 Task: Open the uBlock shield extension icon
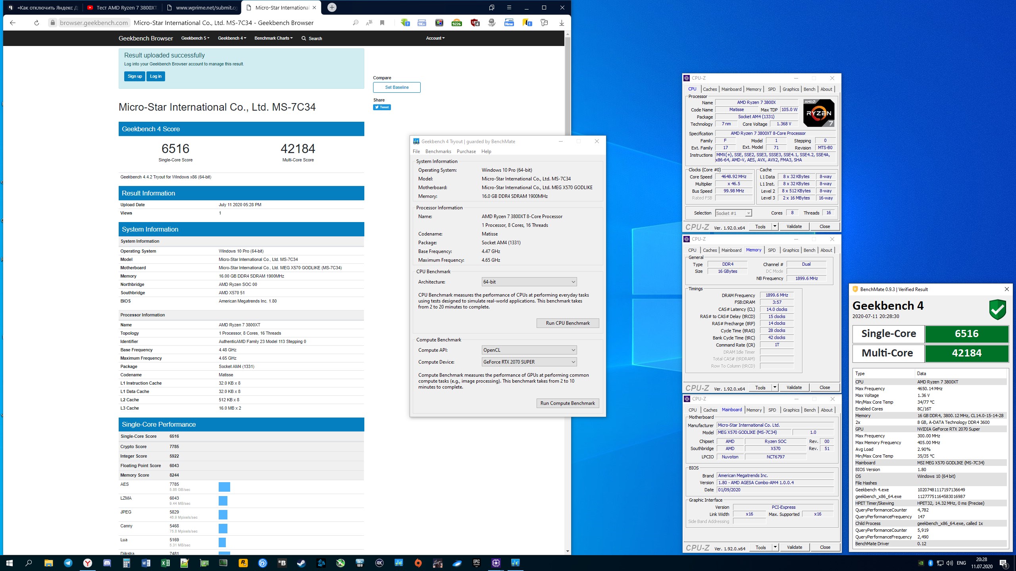pos(475,23)
